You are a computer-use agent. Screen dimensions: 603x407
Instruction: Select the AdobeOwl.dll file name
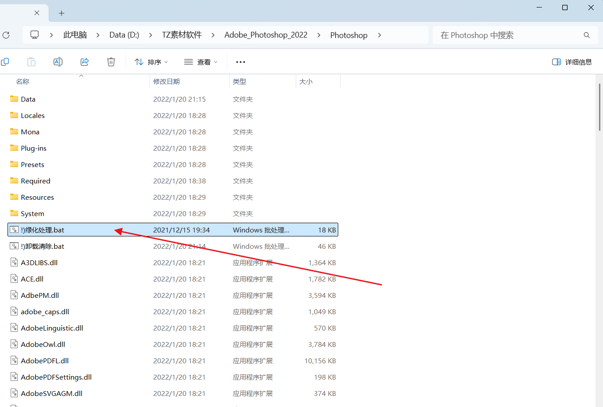(x=43, y=344)
